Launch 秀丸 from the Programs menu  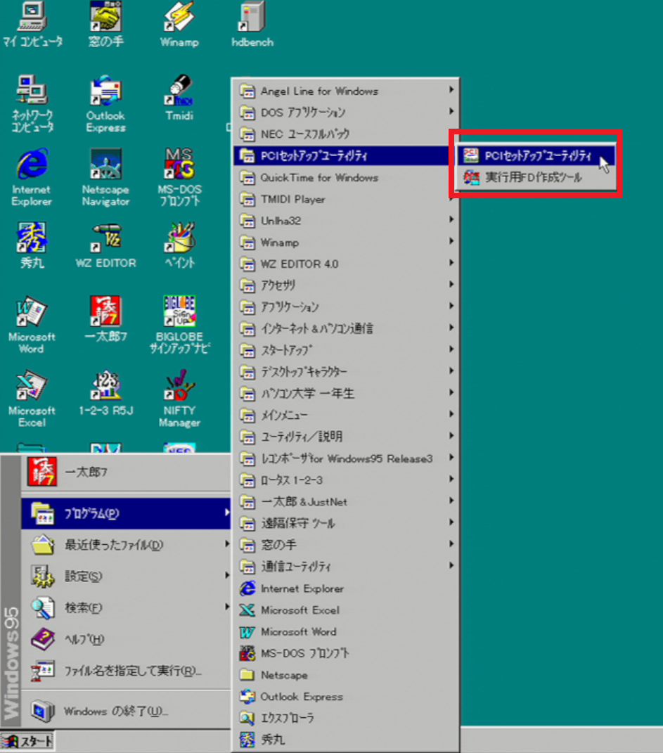(x=346, y=740)
